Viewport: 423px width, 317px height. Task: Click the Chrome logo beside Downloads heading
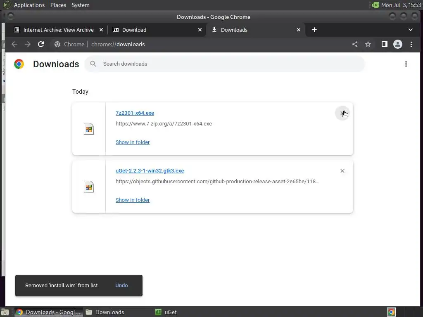[19, 64]
